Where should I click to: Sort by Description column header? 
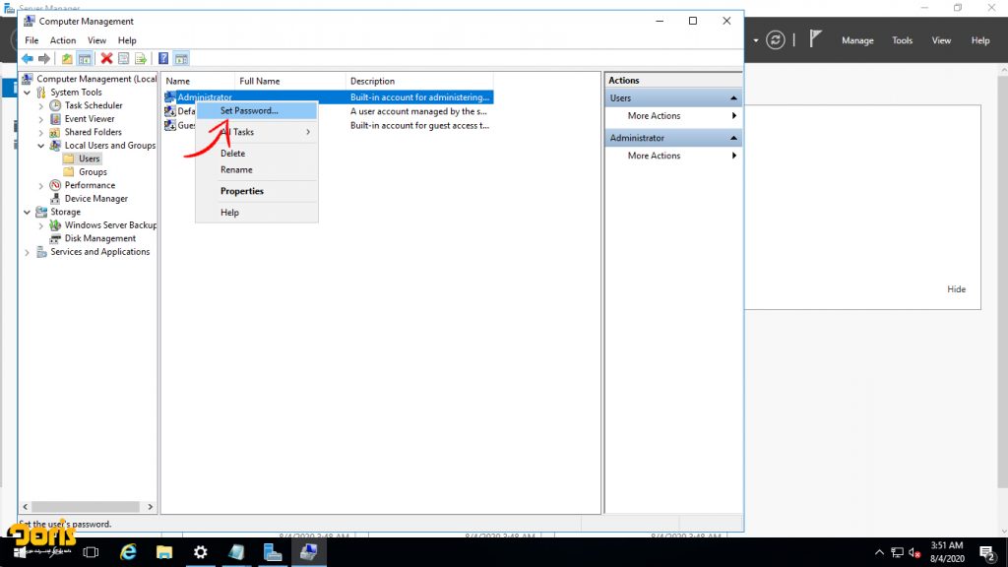point(419,81)
